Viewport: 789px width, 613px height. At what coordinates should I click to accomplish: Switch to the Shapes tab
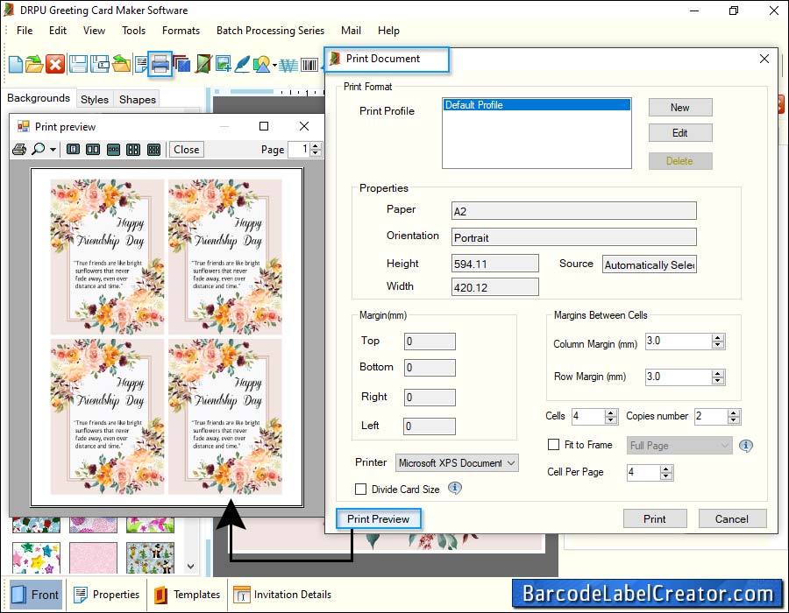[138, 99]
